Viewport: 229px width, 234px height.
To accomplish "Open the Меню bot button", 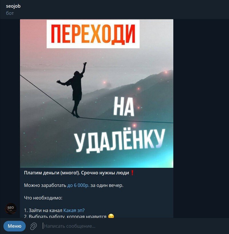I will (x=15, y=226).
